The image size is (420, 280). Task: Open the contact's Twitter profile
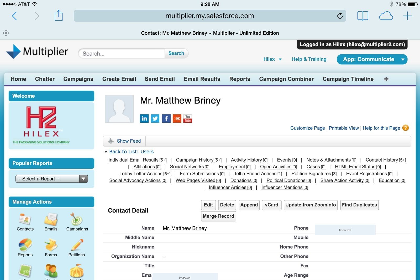click(x=155, y=118)
